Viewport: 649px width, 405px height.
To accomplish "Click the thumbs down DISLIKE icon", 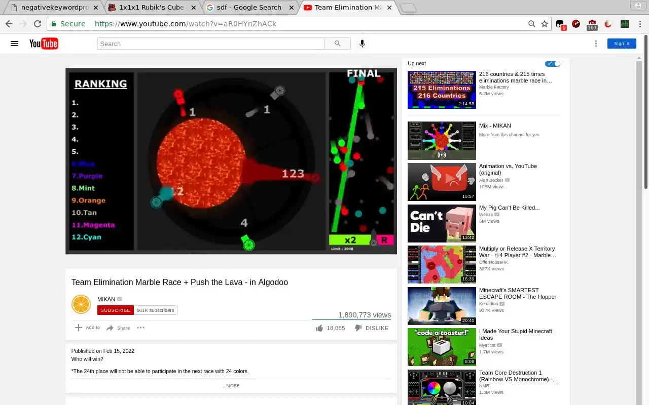I will click(358, 328).
